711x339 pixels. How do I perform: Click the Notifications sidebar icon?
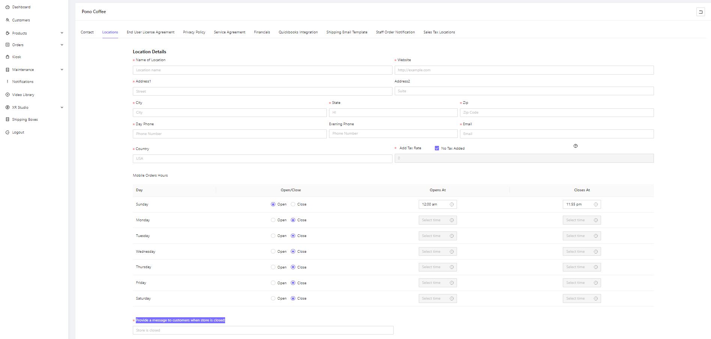tap(8, 81)
